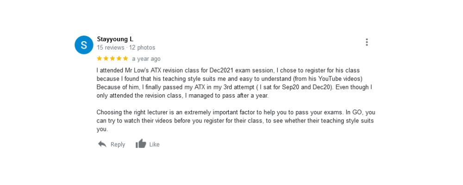The height and width of the screenshot is (185, 463).
Task: Click the blue 'S' profile avatar
Action: tap(84, 45)
